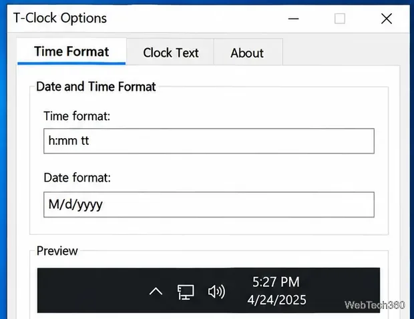Click the Time format: label
Image resolution: width=414 pixels, height=319 pixels.
77,116
